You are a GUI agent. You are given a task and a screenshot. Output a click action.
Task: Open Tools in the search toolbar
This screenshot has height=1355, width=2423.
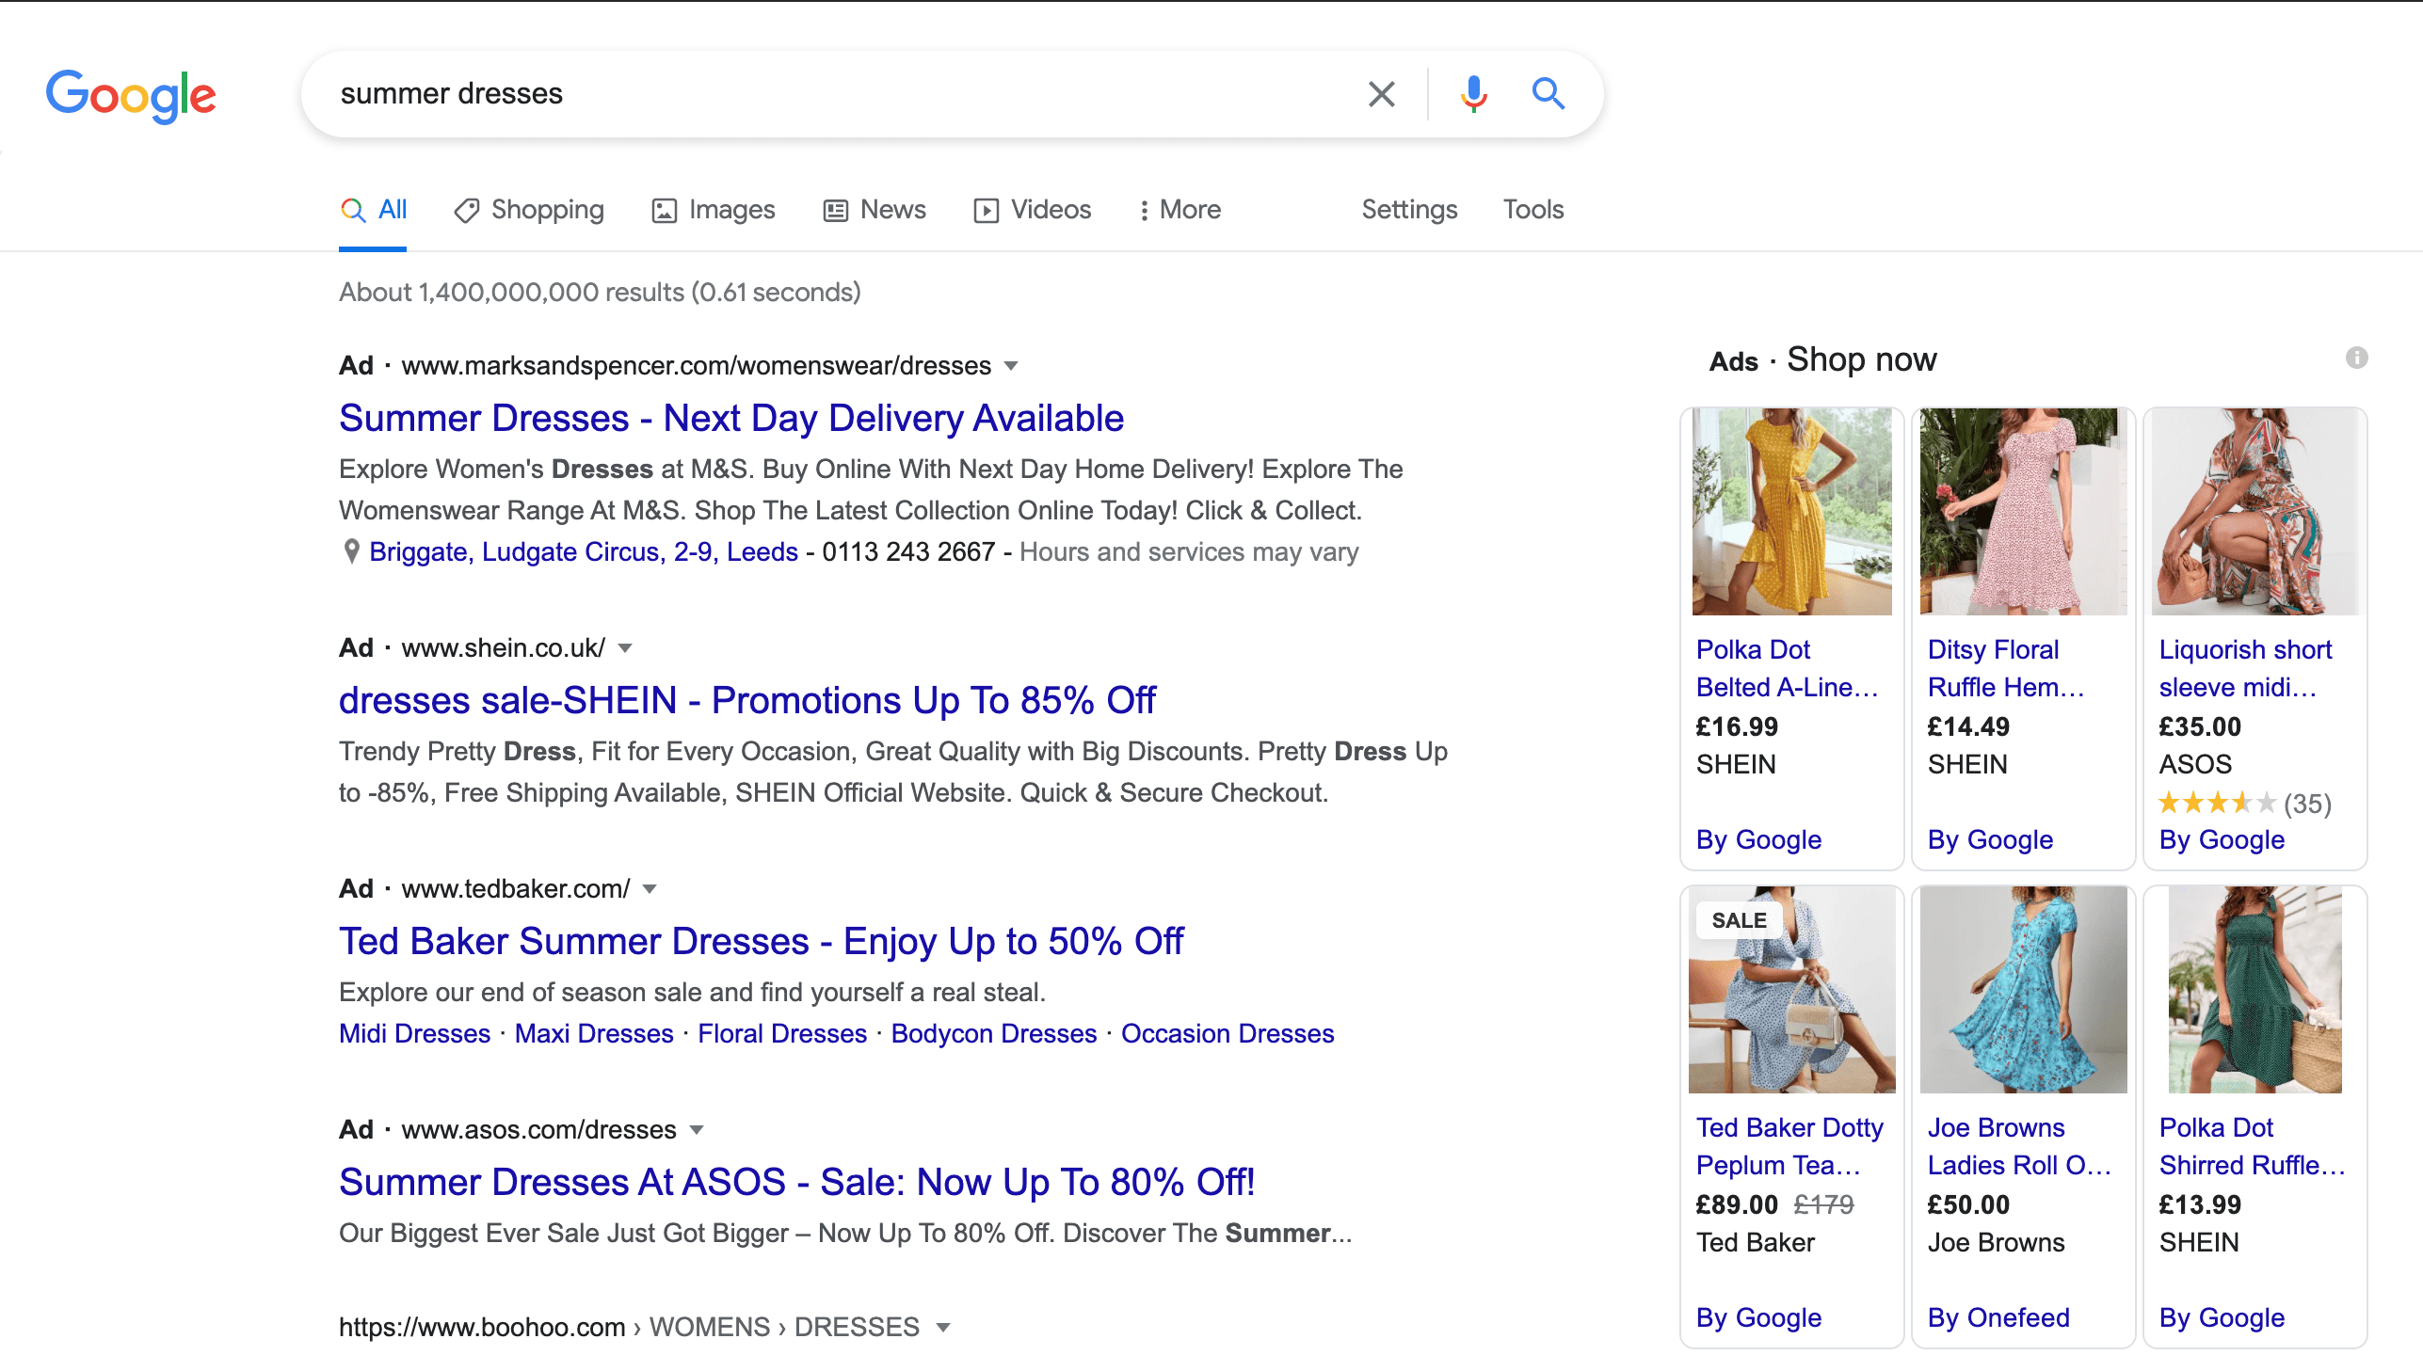(1533, 210)
